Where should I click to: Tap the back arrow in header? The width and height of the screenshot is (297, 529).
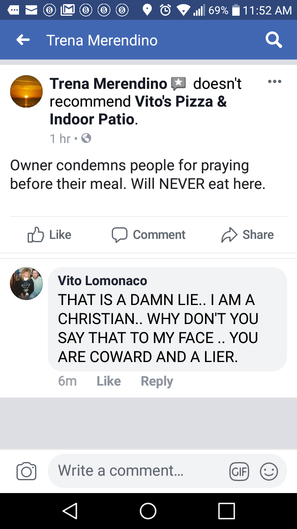pos(23,40)
